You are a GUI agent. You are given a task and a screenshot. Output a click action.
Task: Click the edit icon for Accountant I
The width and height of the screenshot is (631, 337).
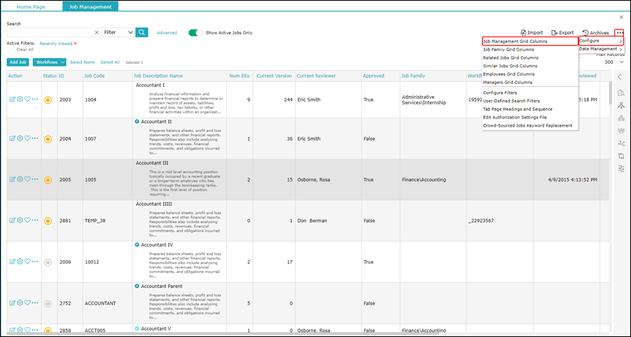click(x=13, y=99)
